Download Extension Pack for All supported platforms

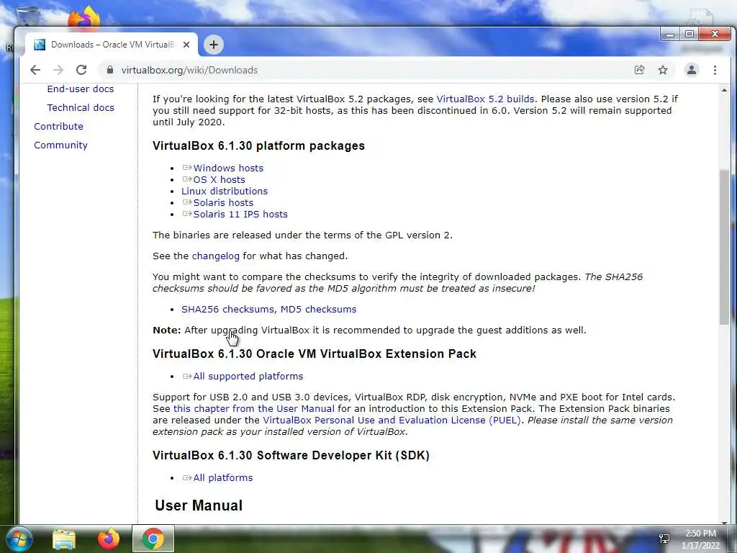(x=248, y=377)
